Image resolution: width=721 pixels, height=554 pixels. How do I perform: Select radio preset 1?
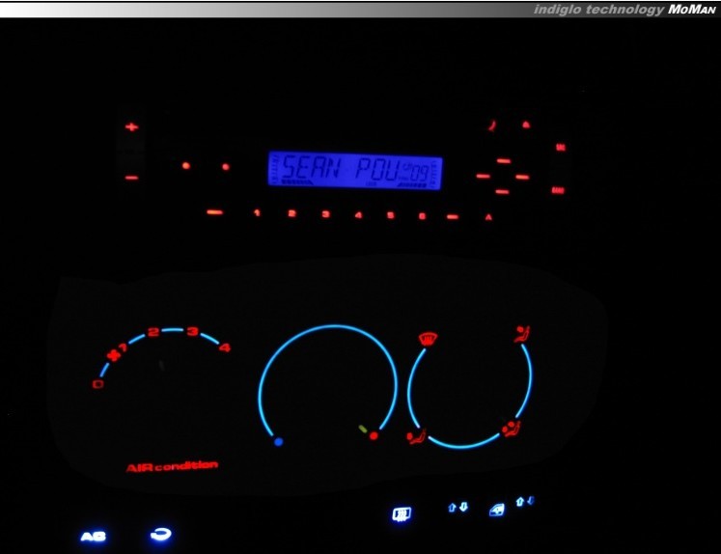pos(257,213)
